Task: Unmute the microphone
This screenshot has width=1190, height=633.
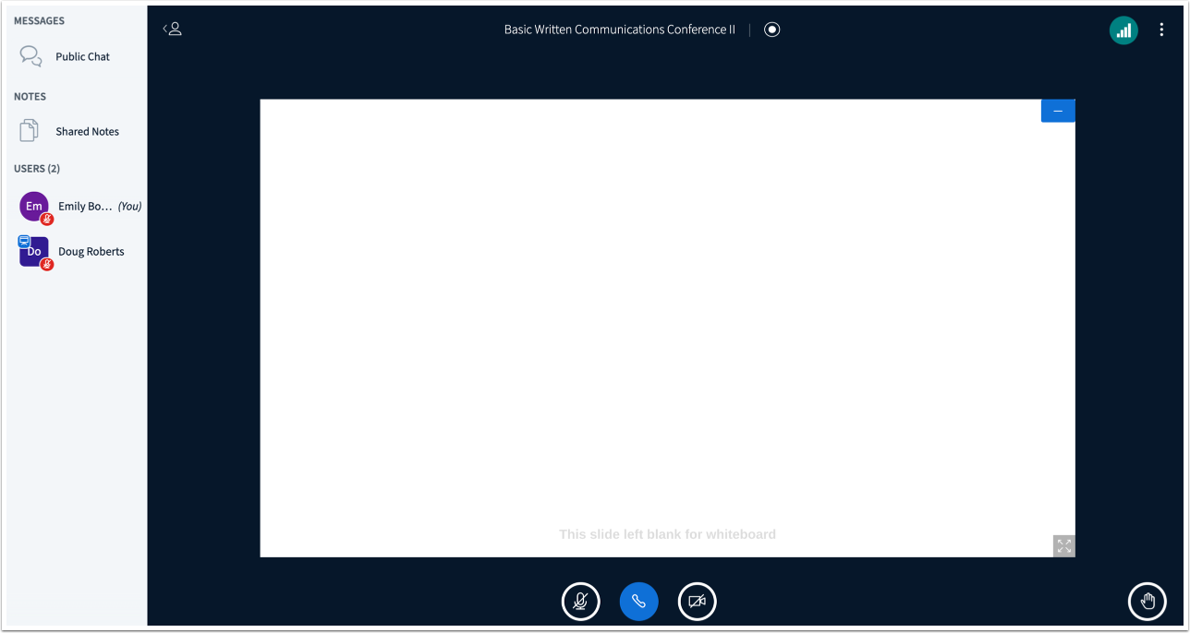Action: pos(580,602)
